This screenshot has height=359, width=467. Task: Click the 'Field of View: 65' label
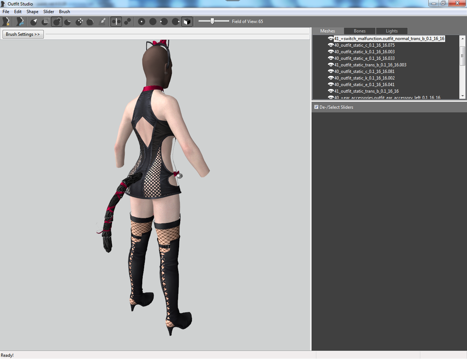[x=247, y=22]
